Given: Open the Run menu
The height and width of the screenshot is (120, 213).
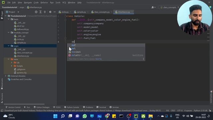Looking at the screenshot, I should coord(52,3).
